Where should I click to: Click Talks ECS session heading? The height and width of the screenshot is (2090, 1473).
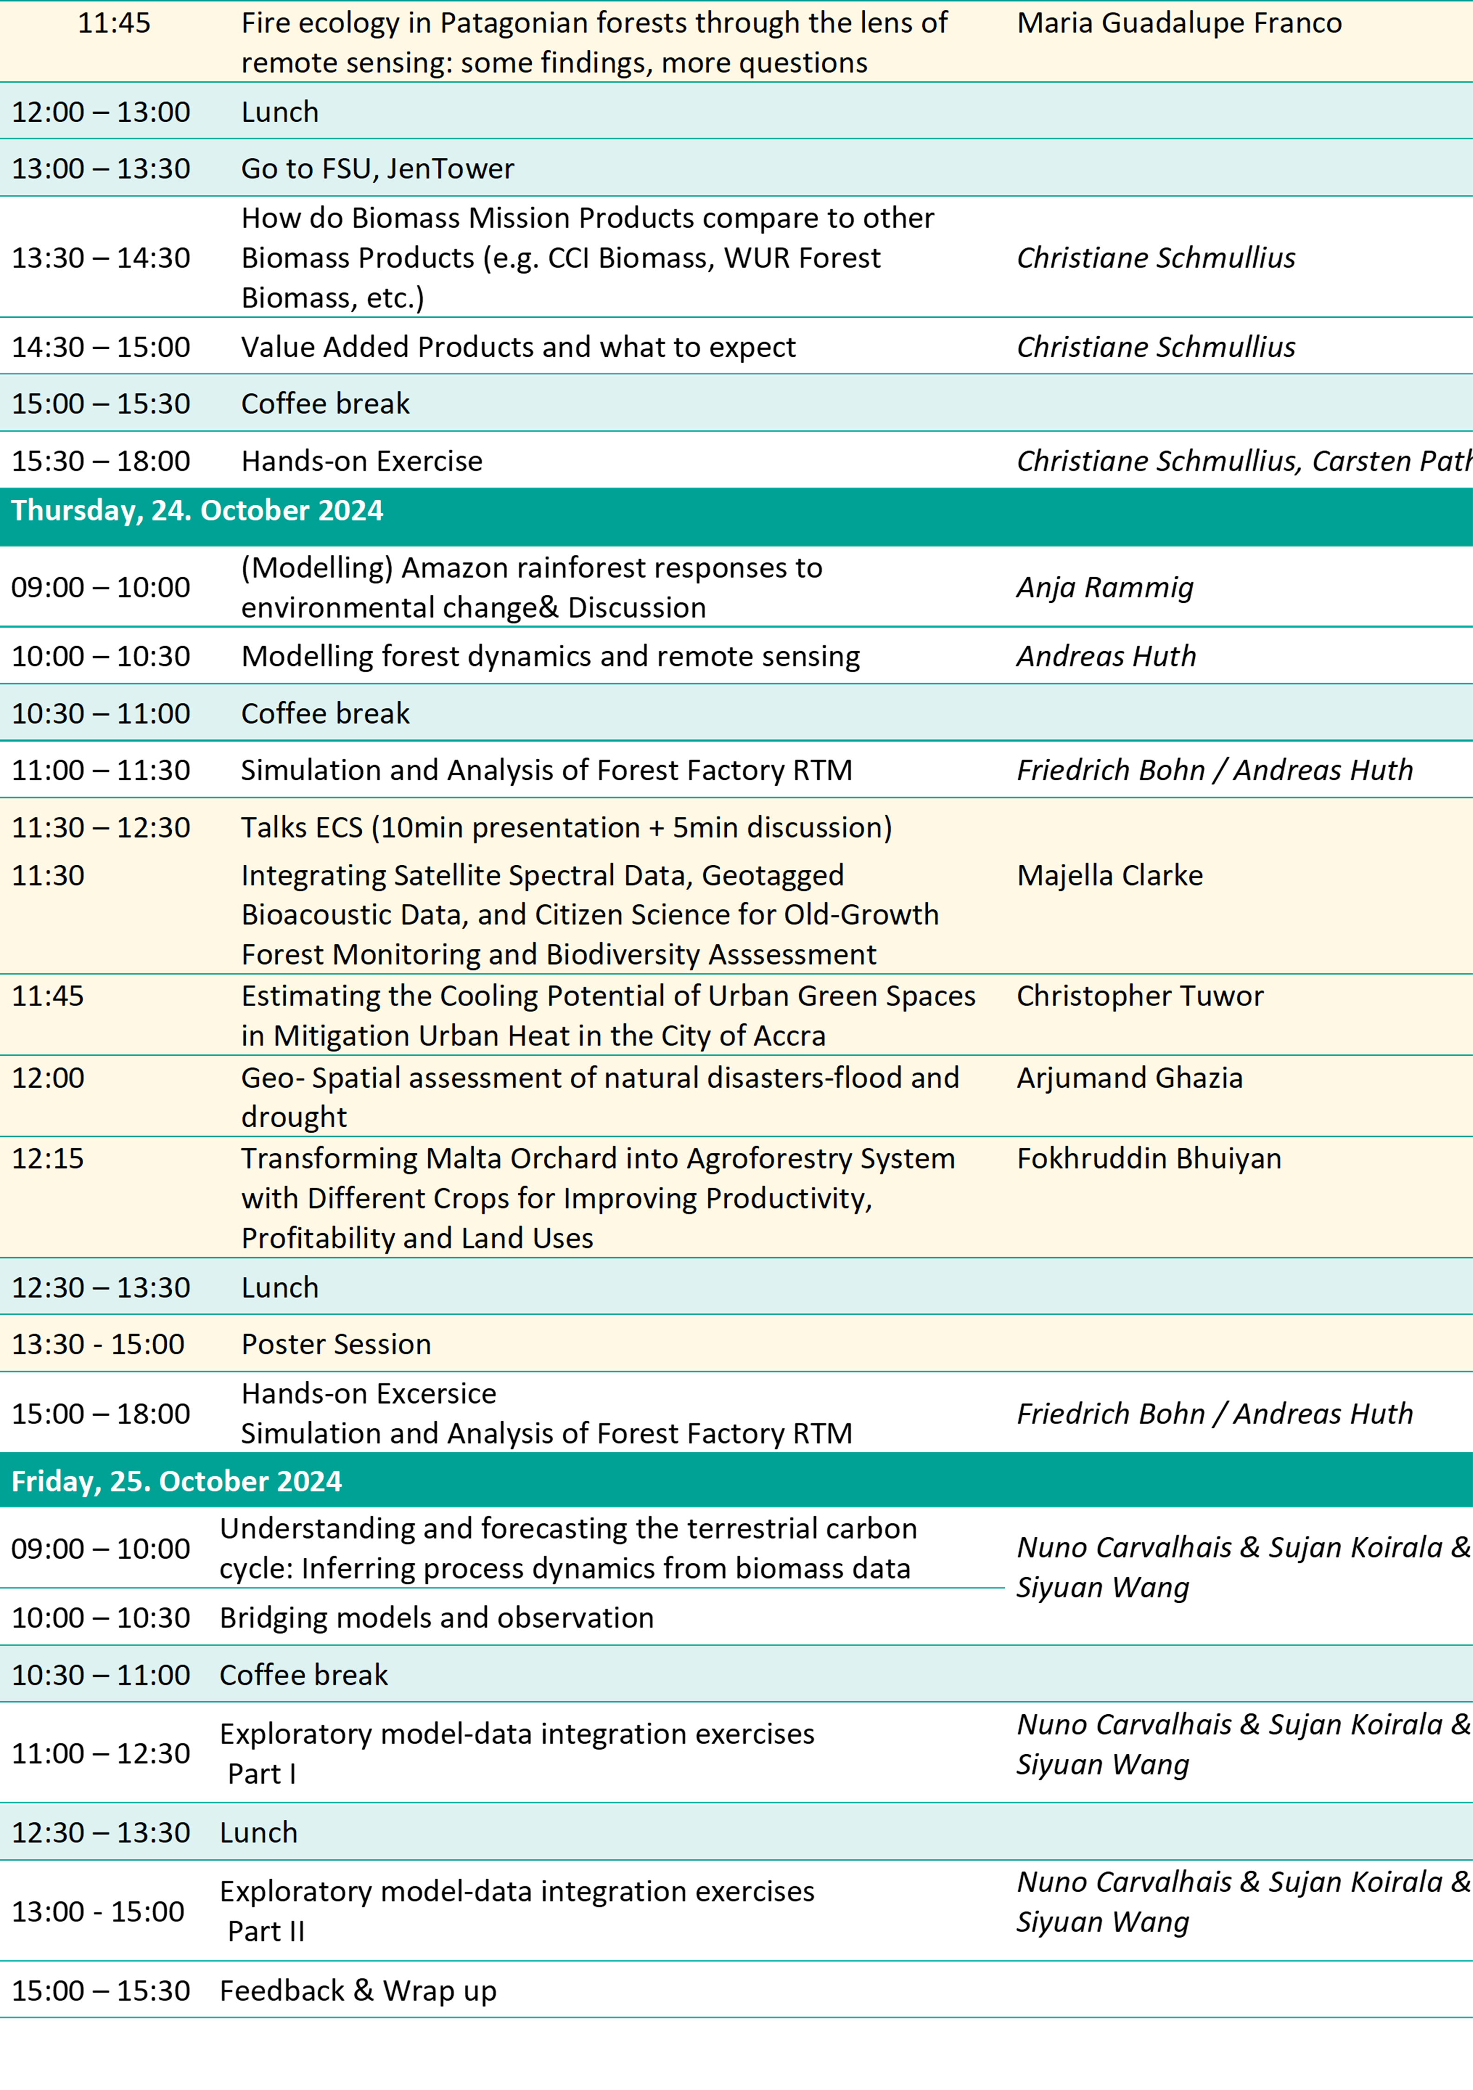pos(565,828)
